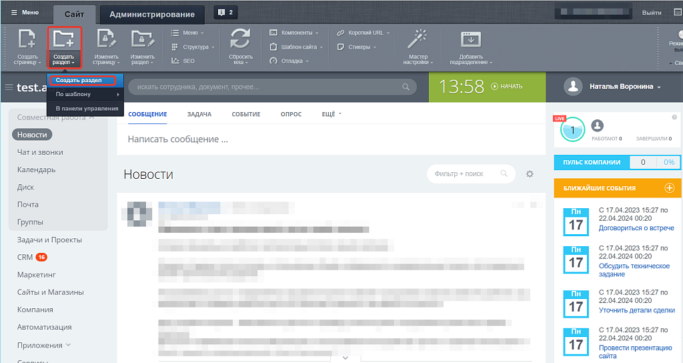The width and height of the screenshot is (683, 363).
Task: Click the magnifier in Фильтр + поиск field
Action: 504,173
